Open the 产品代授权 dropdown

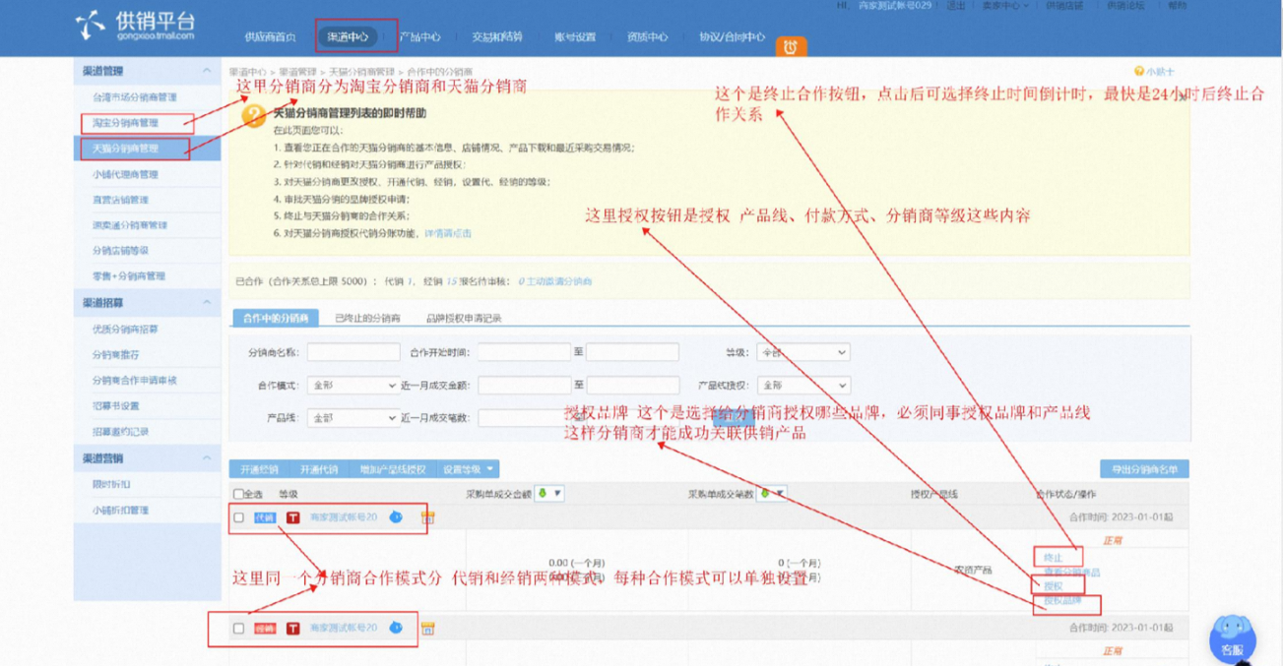point(802,386)
